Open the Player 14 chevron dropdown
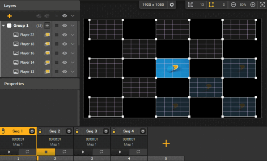 (x=73, y=62)
